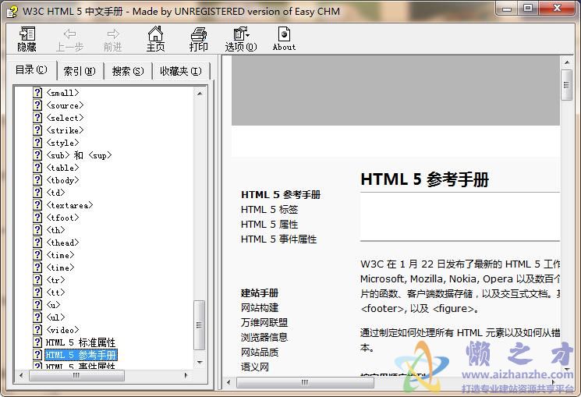The image size is (581, 397).
Task: Open the 语义网 link
Action: pos(255,367)
